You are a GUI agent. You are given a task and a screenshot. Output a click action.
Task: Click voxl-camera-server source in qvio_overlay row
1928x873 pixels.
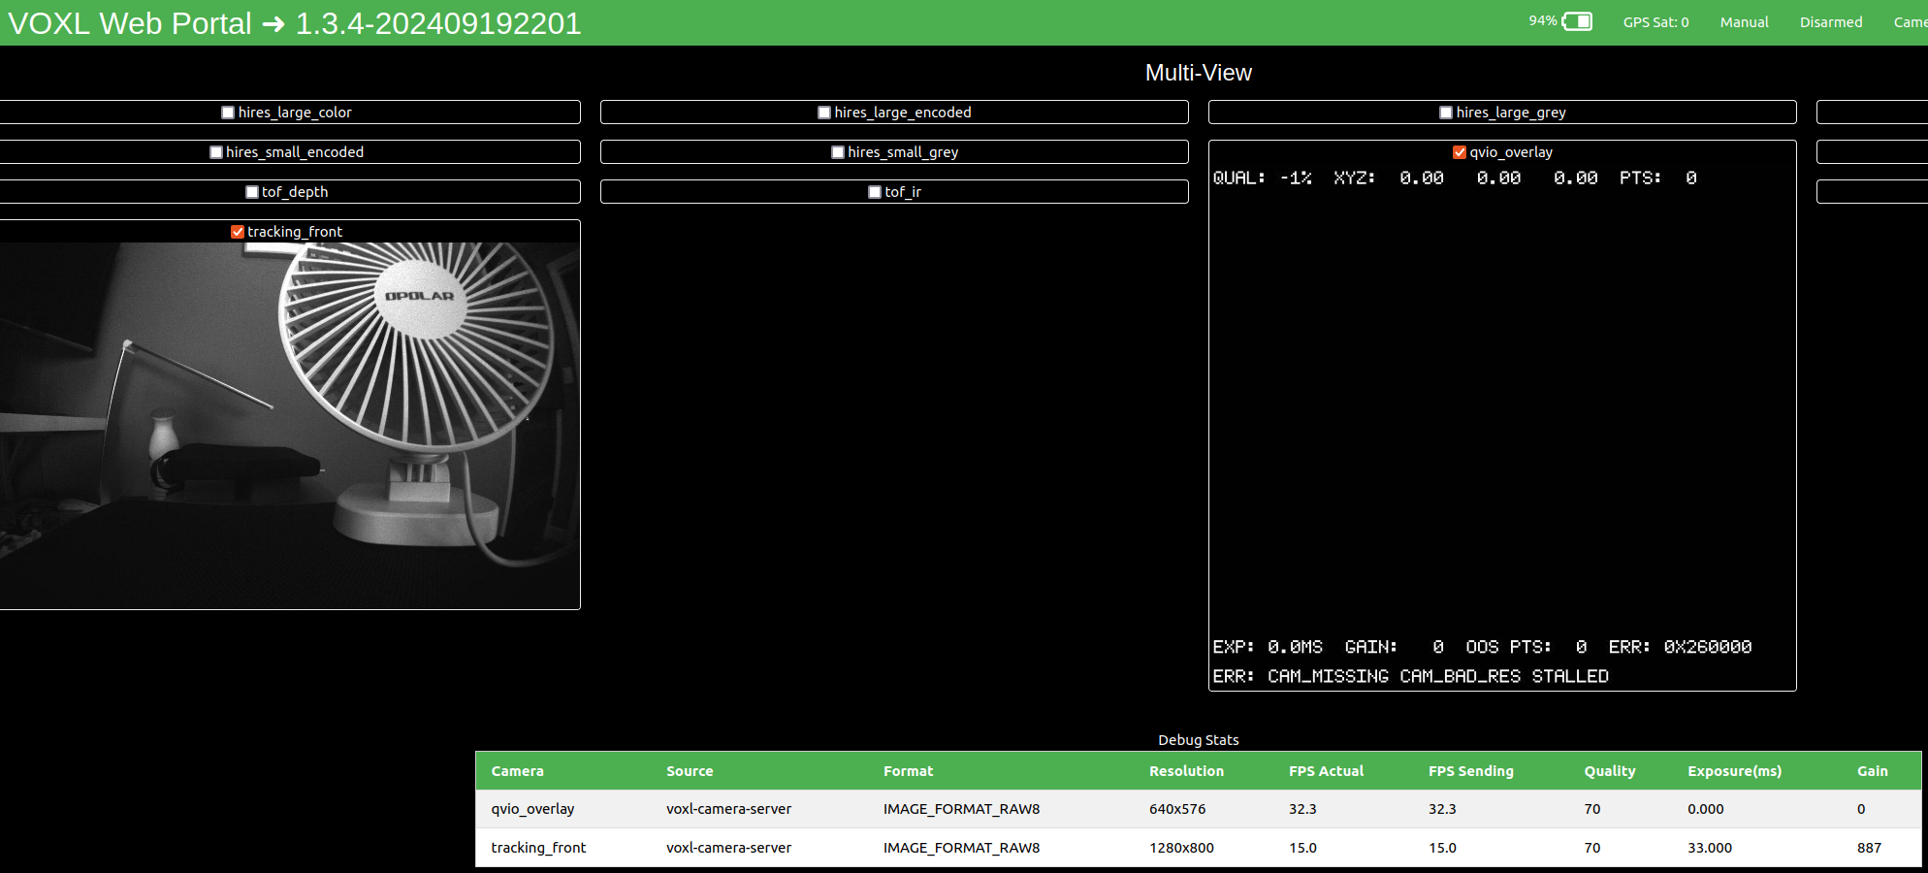(x=728, y=809)
